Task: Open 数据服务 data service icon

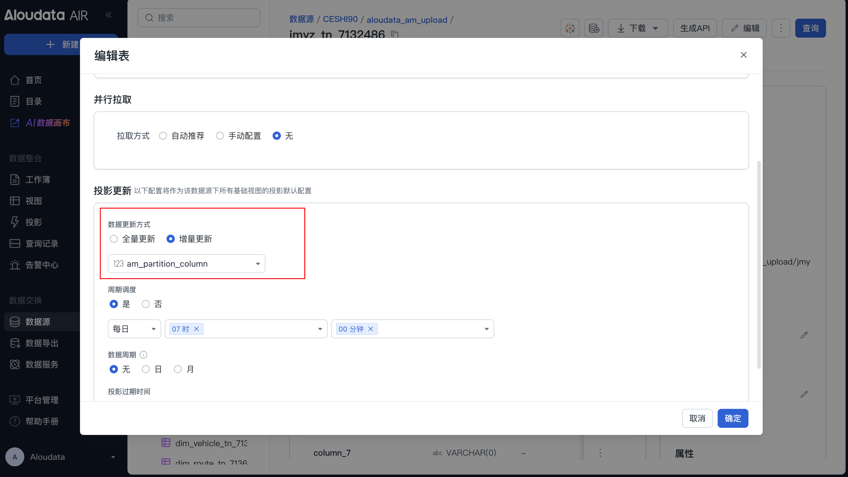Action: click(15, 364)
